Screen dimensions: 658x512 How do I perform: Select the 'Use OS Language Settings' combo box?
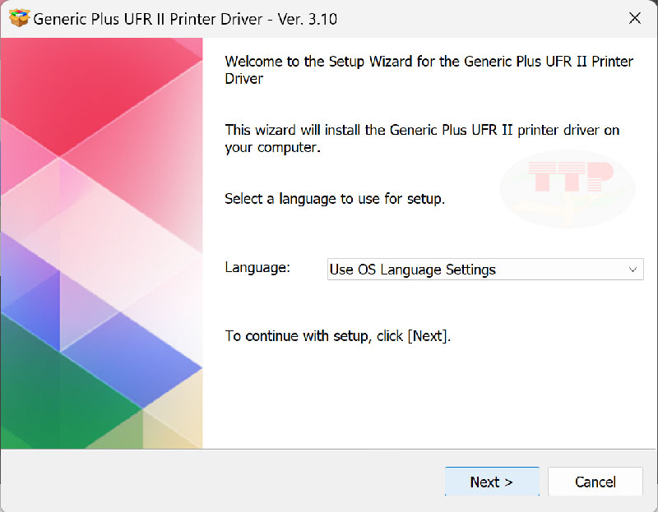click(x=477, y=270)
